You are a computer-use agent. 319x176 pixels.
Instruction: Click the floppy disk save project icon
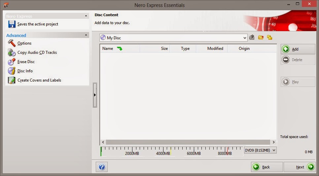pos(12,24)
